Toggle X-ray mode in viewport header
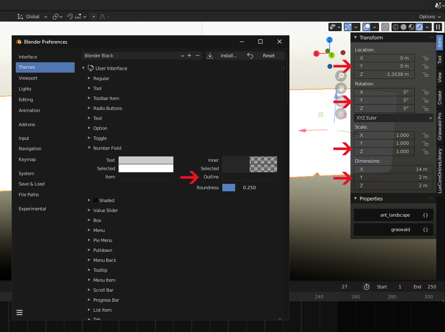Image resolution: width=445 pixels, height=332 pixels. (x=385, y=27)
